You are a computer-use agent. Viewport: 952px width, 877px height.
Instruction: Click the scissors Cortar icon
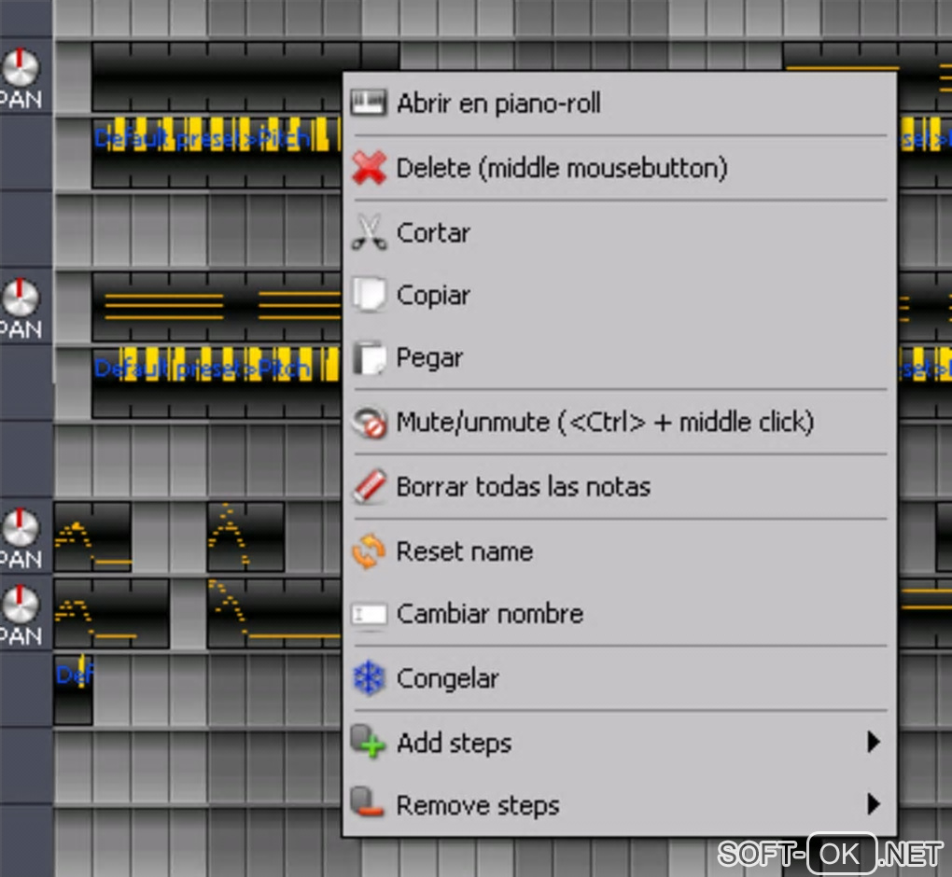tap(369, 232)
